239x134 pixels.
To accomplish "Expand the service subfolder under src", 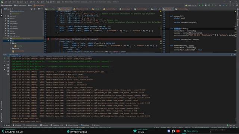I will click(10, 48).
